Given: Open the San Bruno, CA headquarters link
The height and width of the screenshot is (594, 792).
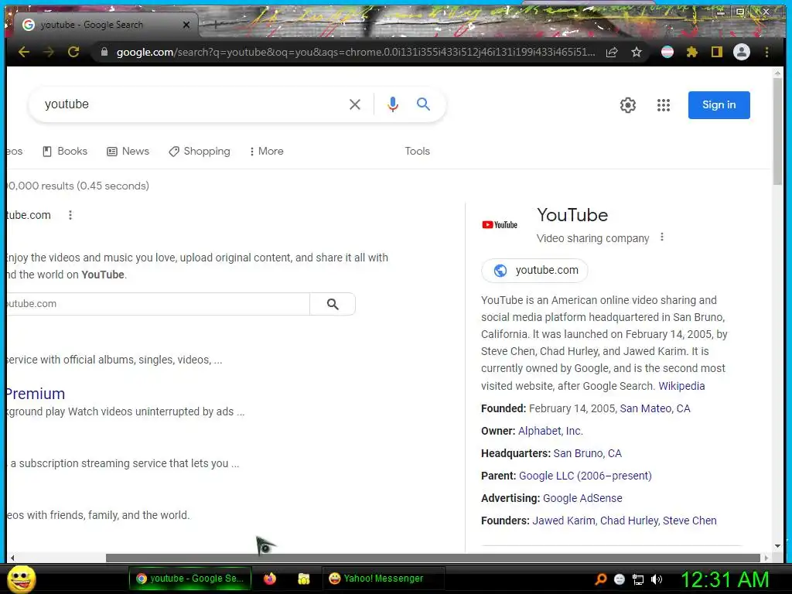Looking at the screenshot, I should [x=588, y=453].
